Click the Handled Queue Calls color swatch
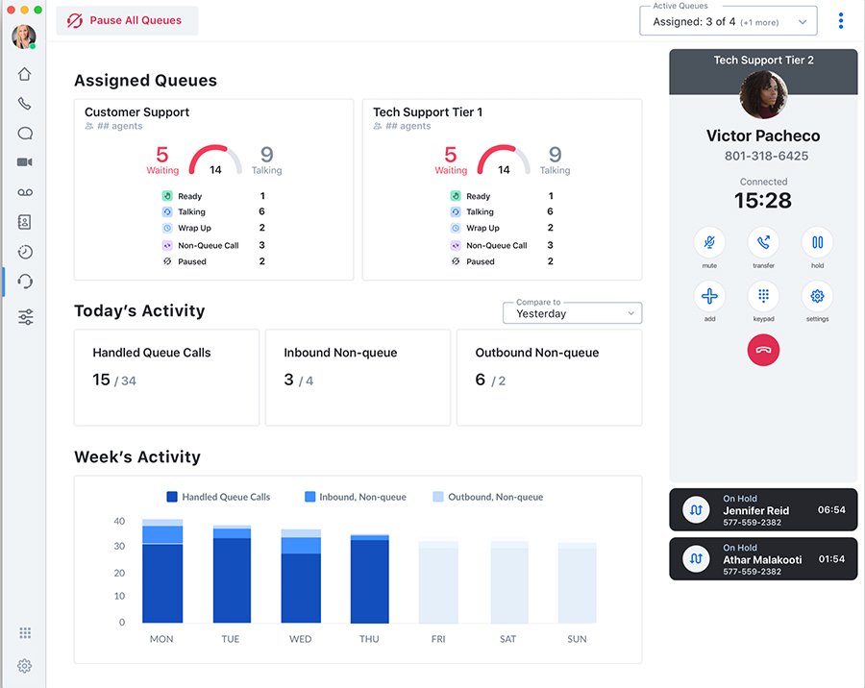Viewport: 865px width, 688px height. point(171,497)
